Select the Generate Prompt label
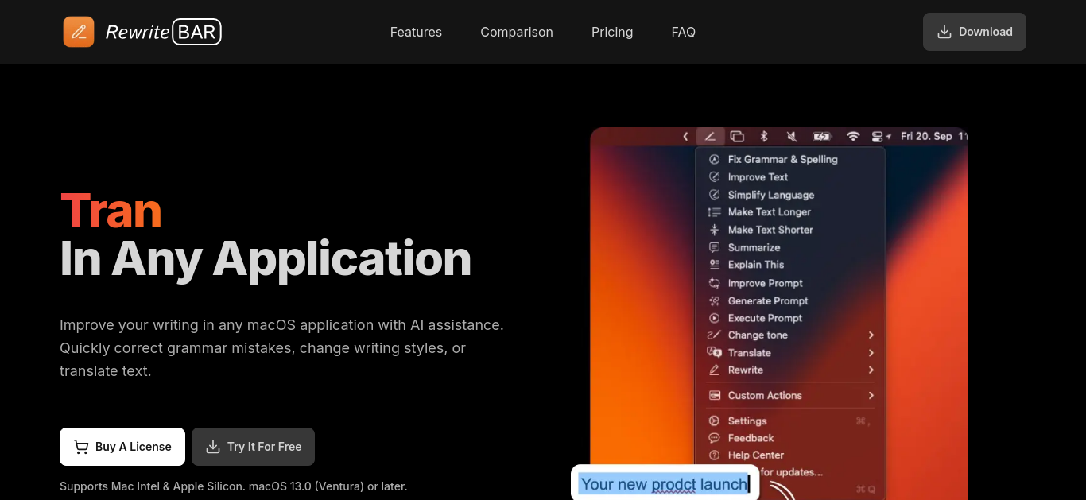The width and height of the screenshot is (1086, 500). (x=768, y=300)
